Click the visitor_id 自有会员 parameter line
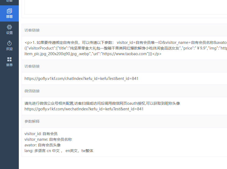The width and height of the screenshot is (227, 169). pyautogui.click(x=41, y=134)
